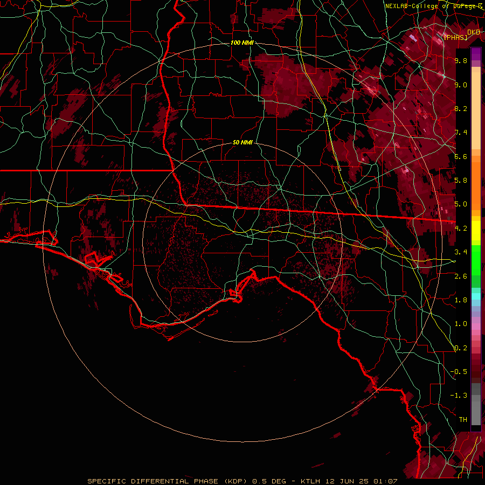Click the NEXLAB-College of DuPage credit text
Screen dimensions: 485x485
pos(433,6)
